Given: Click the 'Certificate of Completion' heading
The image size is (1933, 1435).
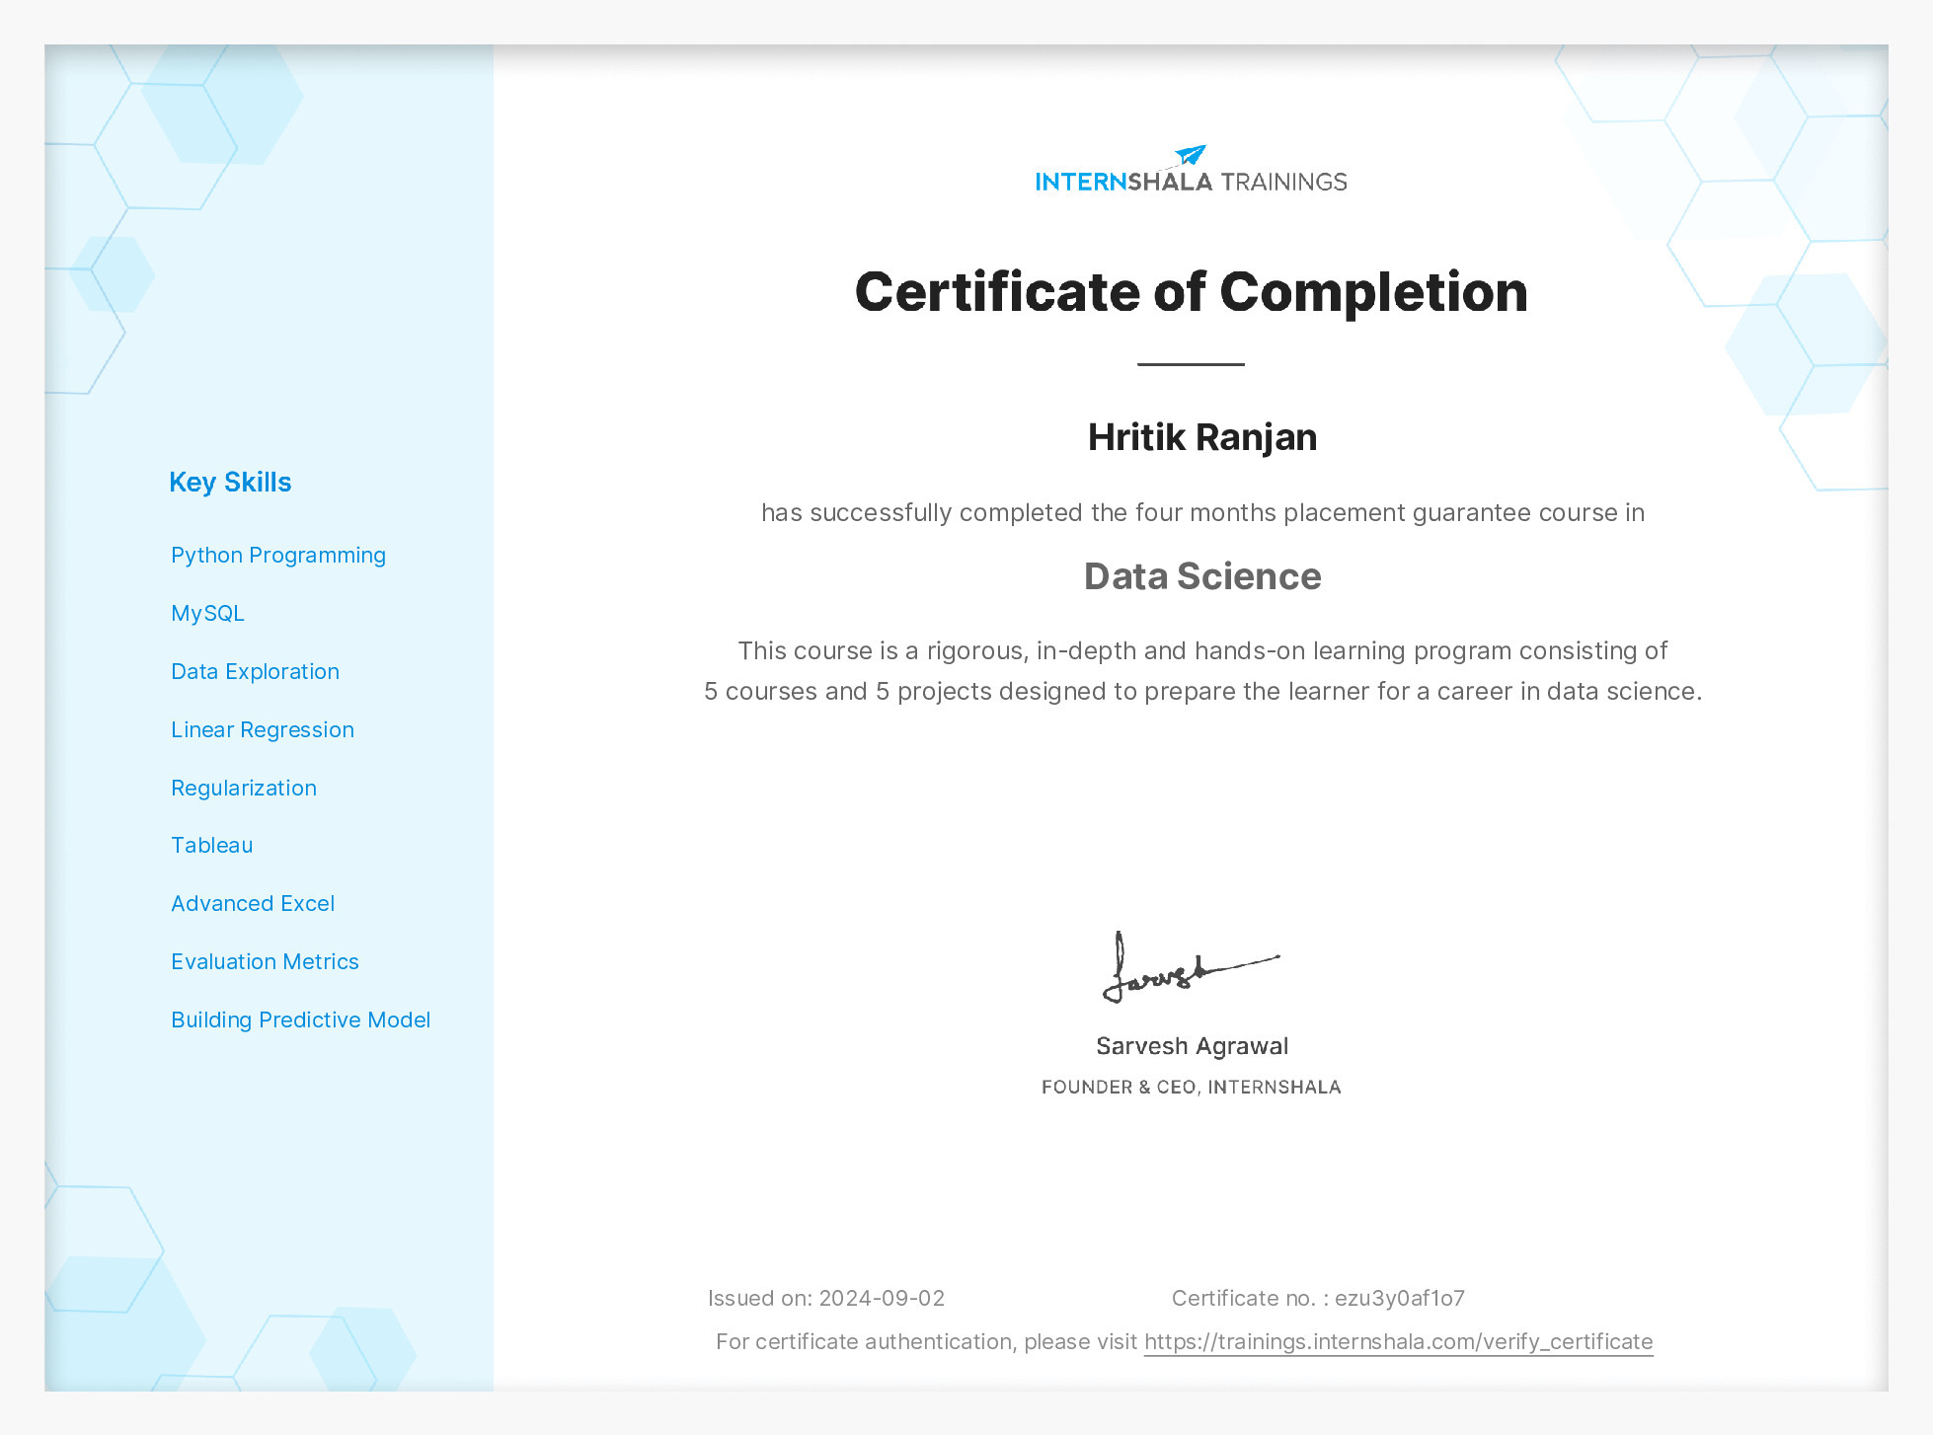Looking at the screenshot, I should click(x=1192, y=292).
